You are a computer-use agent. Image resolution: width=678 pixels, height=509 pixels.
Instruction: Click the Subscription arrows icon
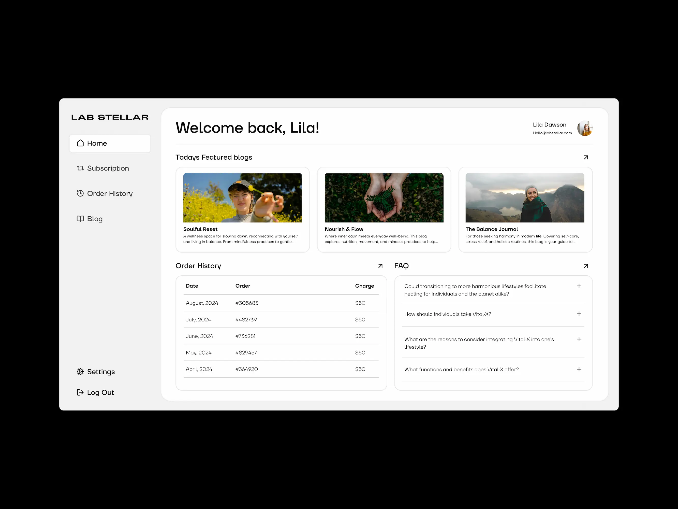point(80,168)
